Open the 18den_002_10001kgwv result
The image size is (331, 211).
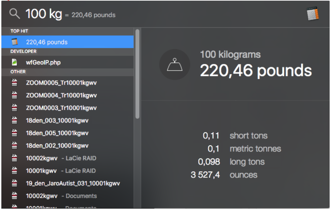click(57, 146)
